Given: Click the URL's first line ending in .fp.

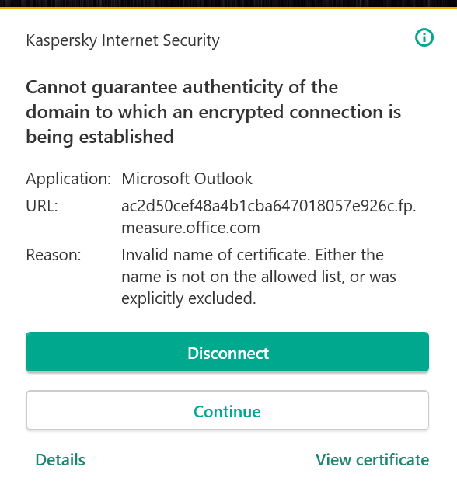Looking at the screenshot, I should coord(269,206).
